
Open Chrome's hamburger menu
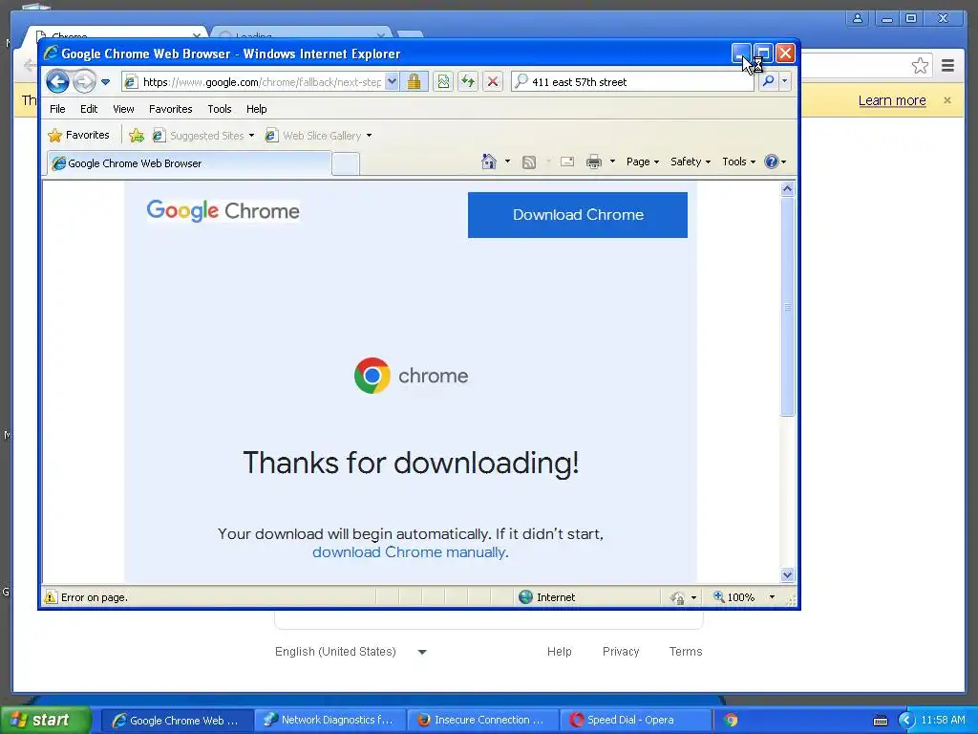(x=948, y=66)
